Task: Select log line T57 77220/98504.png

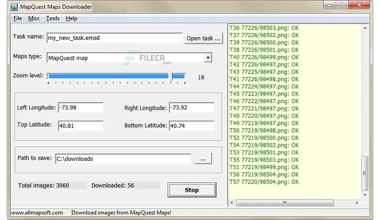Action: pyautogui.click(x=264, y=182)
